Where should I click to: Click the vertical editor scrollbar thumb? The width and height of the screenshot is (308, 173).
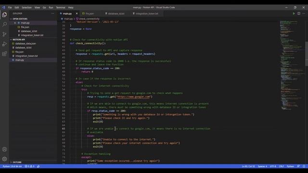(307, 54)
